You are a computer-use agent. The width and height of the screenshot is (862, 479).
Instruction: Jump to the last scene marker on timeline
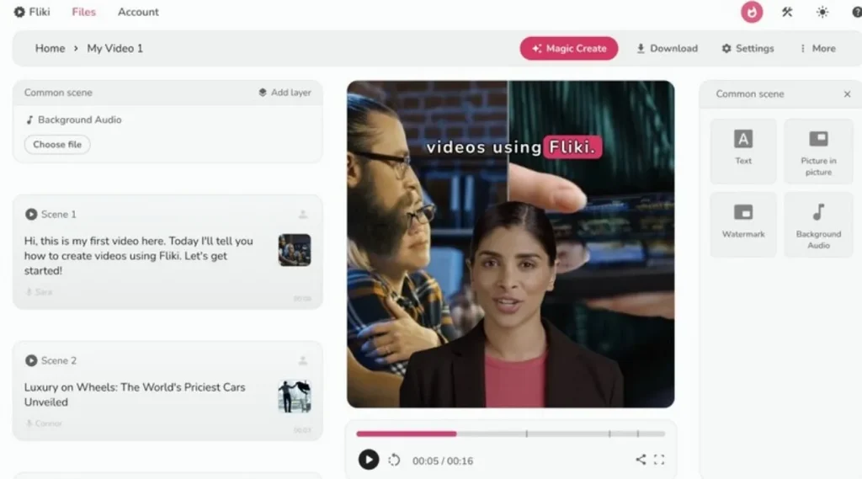pos(638,434)
